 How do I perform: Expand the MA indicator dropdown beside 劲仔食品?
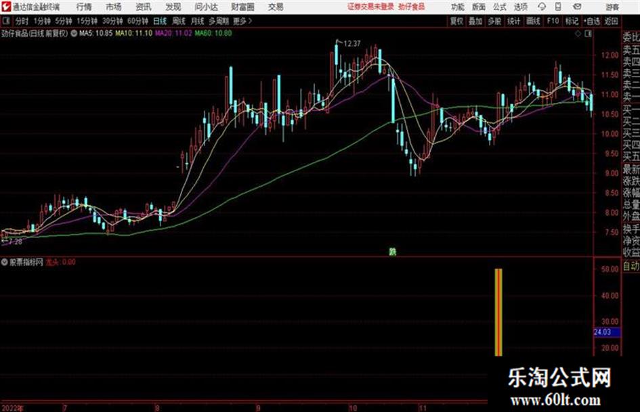[74, 34]
